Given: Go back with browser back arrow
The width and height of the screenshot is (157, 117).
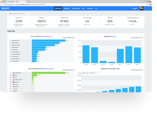Looking at the screenshot, I should tap(1, 4).
